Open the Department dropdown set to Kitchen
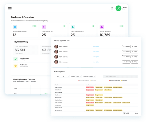 point(92,76)
